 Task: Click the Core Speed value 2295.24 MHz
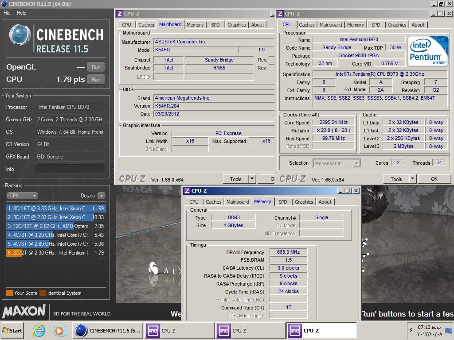click(333, 122)
